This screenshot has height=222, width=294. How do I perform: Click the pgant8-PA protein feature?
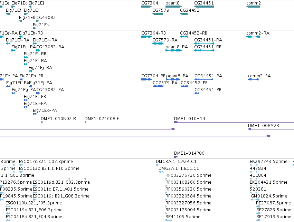pos(173,79)
